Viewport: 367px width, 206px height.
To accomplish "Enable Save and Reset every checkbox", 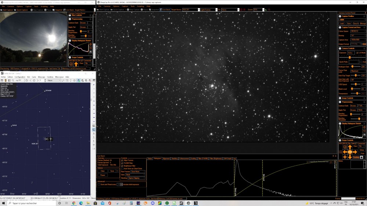I will (99, 184).
